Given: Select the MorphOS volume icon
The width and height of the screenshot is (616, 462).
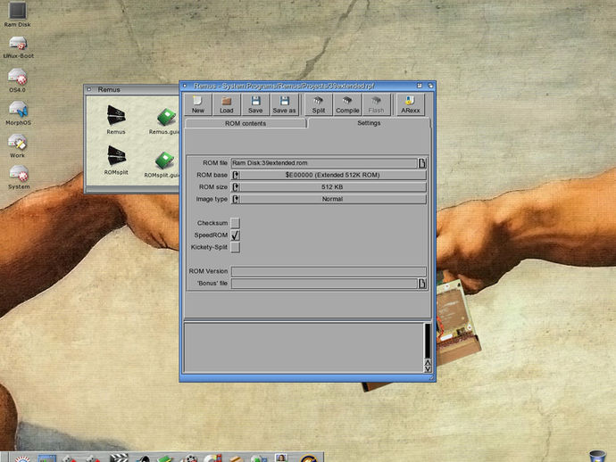Looking at the screenshot, I should (x=18, y=113).
